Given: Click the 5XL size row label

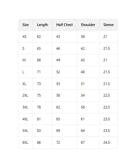Looking at the screenshot, I should click(x=25, y=131).
